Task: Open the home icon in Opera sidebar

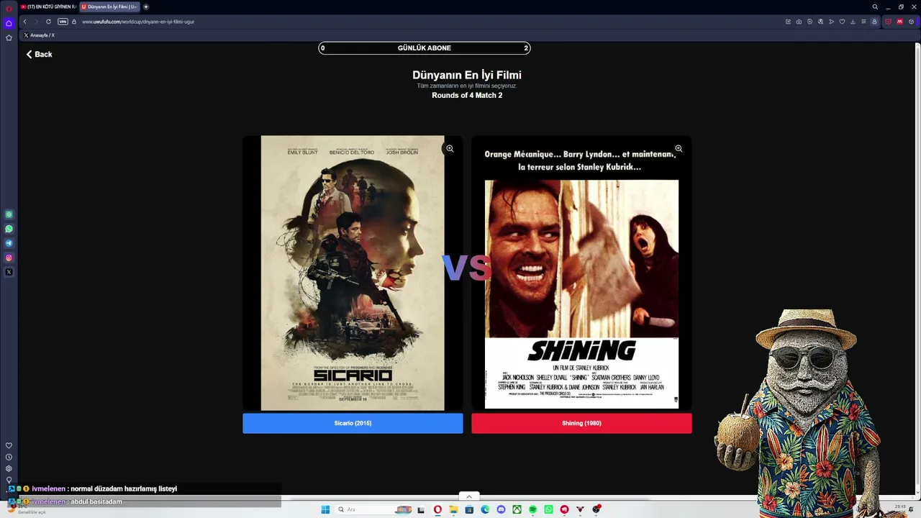Action: (x=9, y=23)
